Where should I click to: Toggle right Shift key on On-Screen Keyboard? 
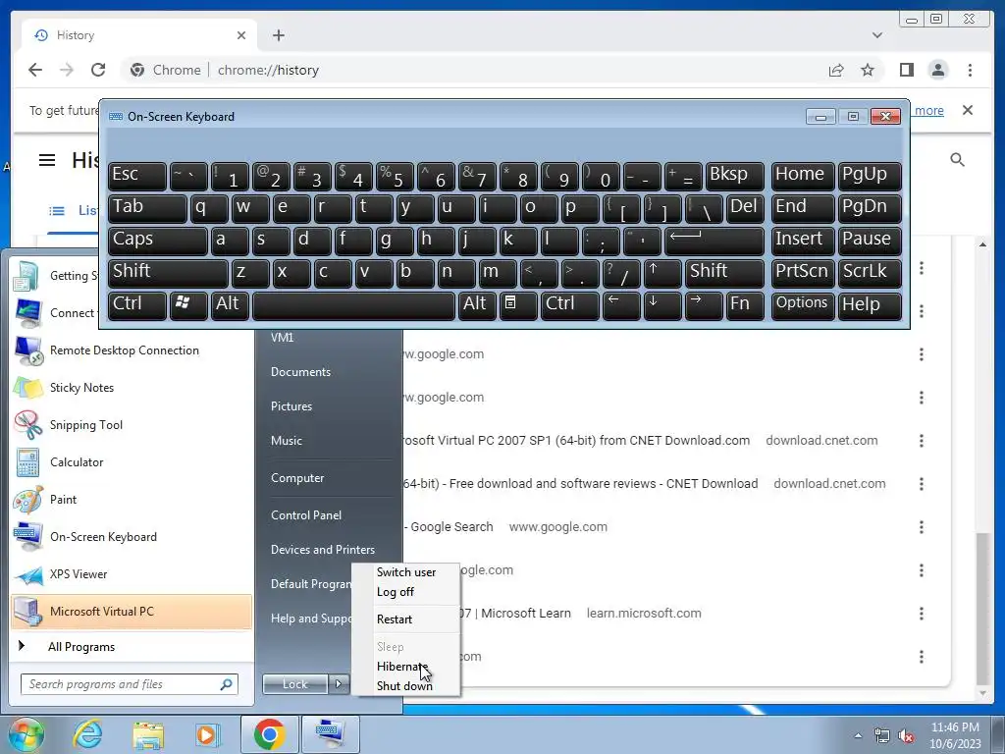point(724,273)
